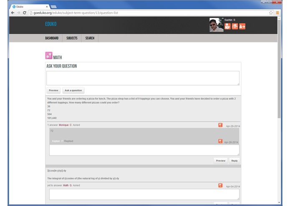
Task: Close the Eduko browser tab
Action: coord(47,7)
